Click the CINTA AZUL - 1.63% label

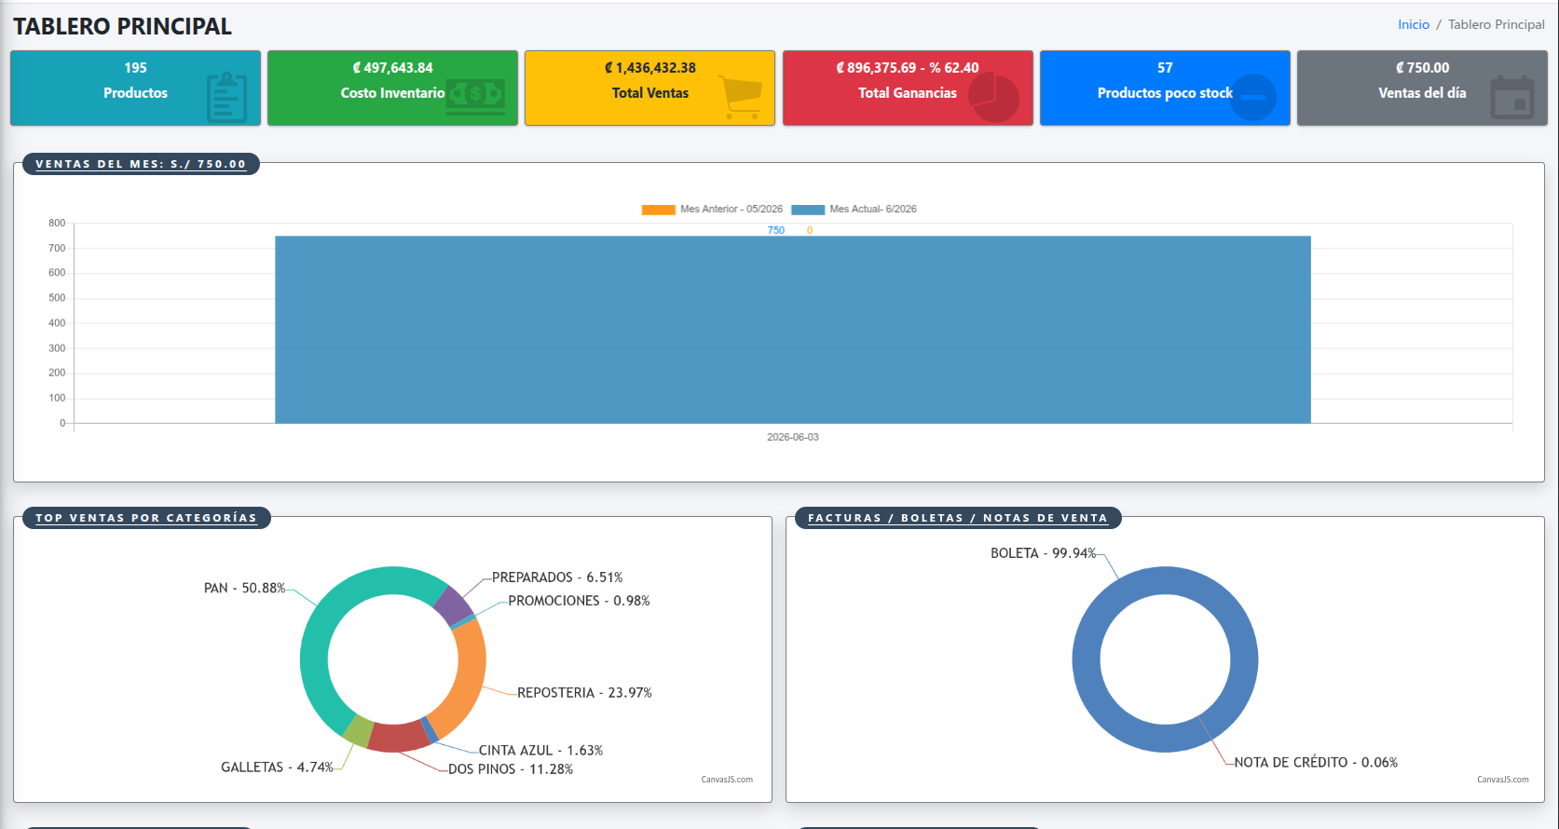pos(540,751)
